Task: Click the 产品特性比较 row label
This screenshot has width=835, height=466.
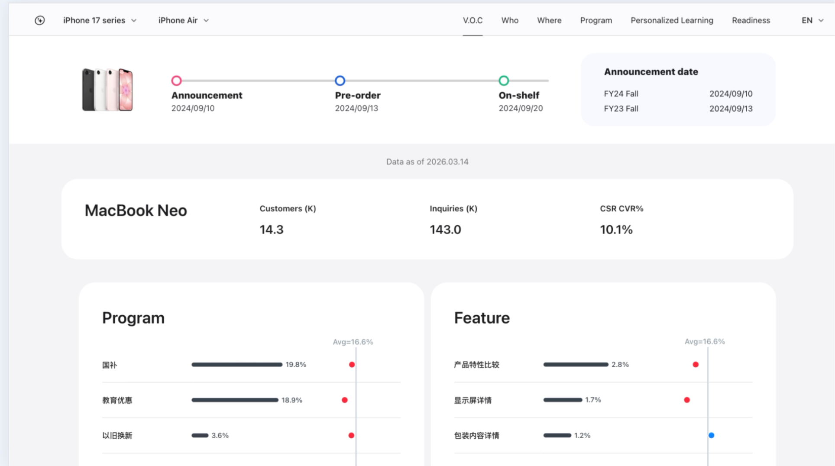Action: click(x=476, y=365)
